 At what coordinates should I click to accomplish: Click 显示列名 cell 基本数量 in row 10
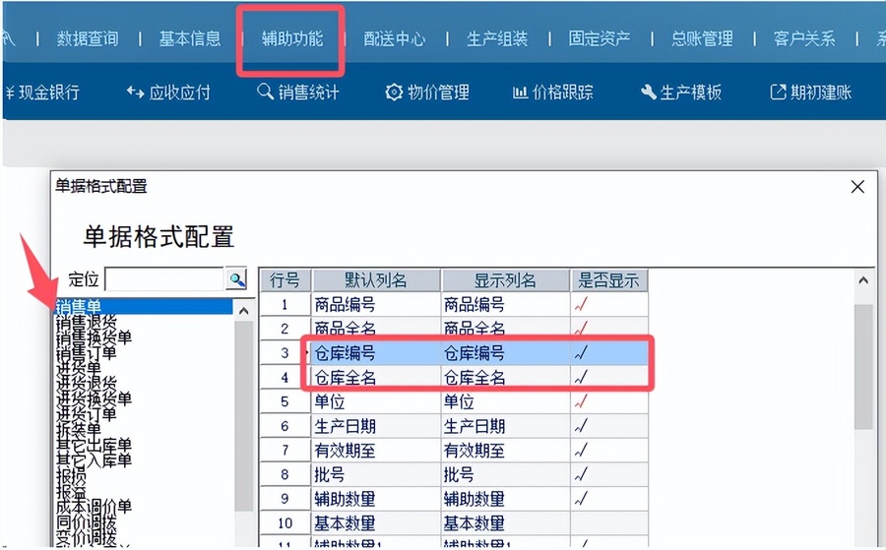coord(505,522)
